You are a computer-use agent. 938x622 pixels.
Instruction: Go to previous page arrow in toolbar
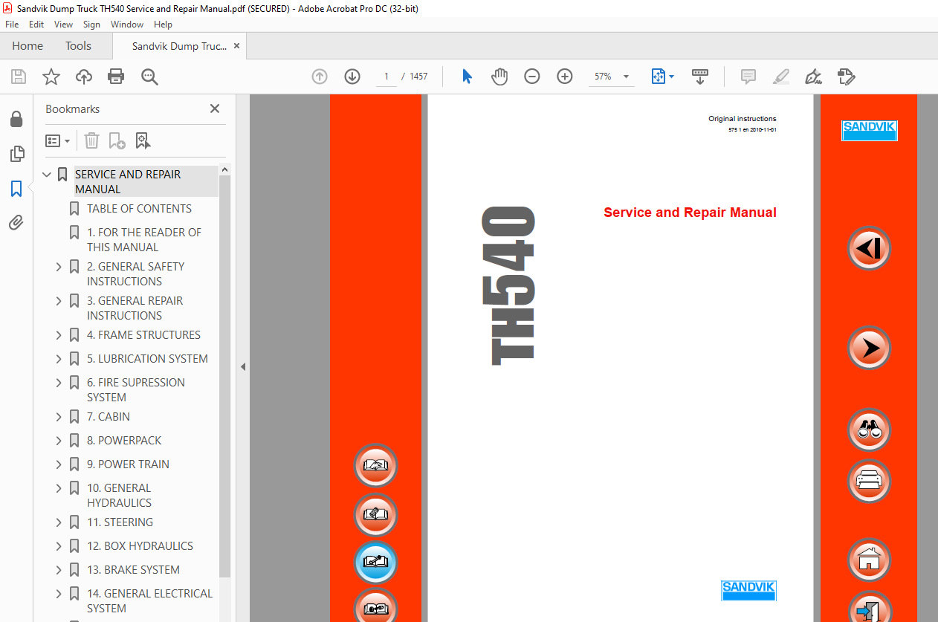coord(320,77)
